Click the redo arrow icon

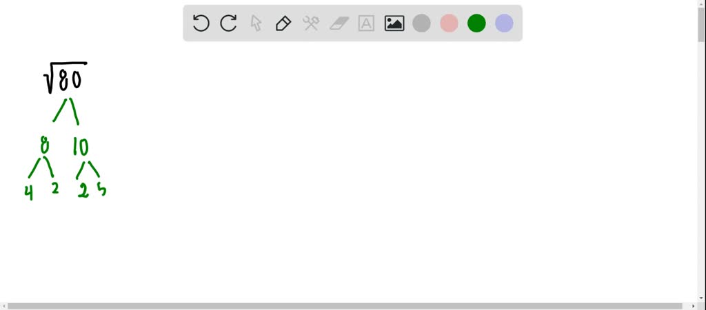(228, 23)
